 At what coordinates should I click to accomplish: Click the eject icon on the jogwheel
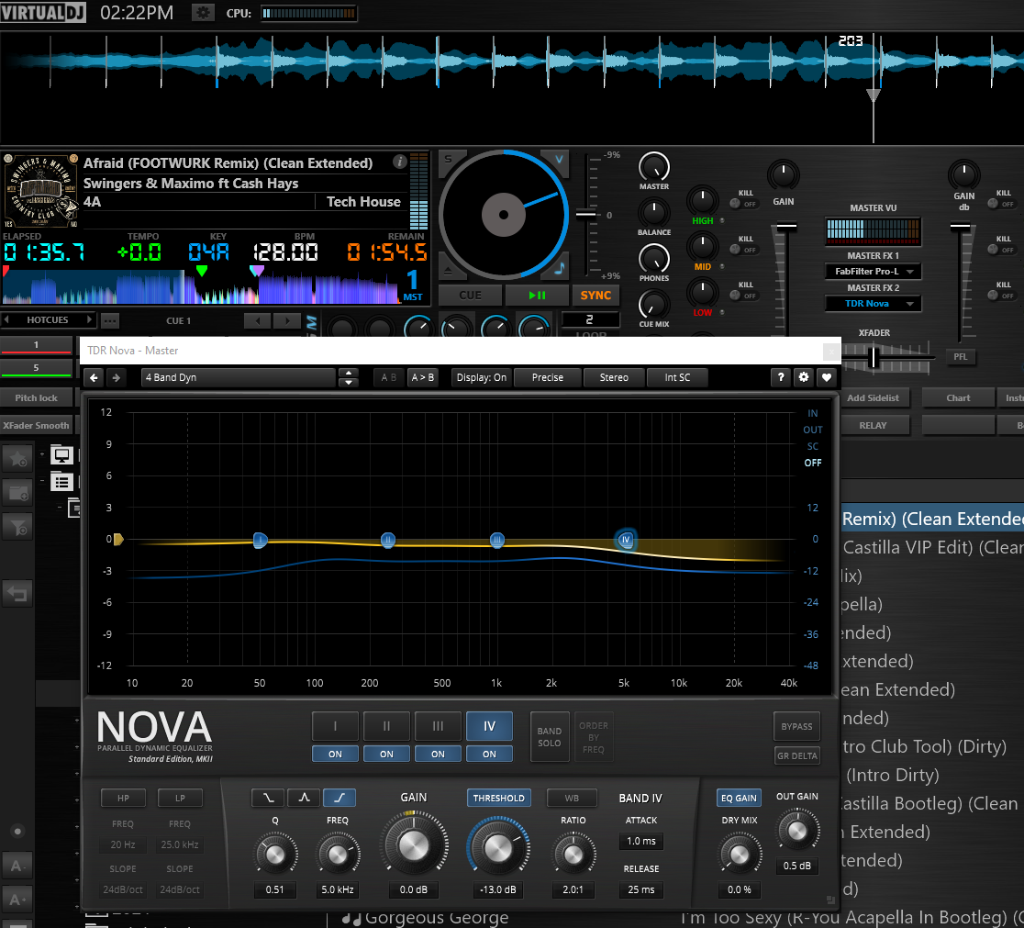(x=448, y=270)
